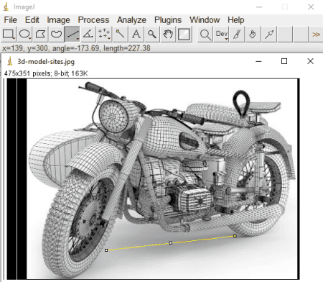Viewport: 323px width, 282px height.
Task: Select the Text tool
Action: (136, 35)
